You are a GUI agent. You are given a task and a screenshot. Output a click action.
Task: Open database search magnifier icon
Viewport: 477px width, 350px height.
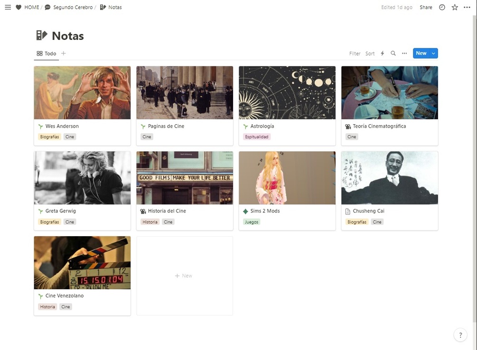393,54
